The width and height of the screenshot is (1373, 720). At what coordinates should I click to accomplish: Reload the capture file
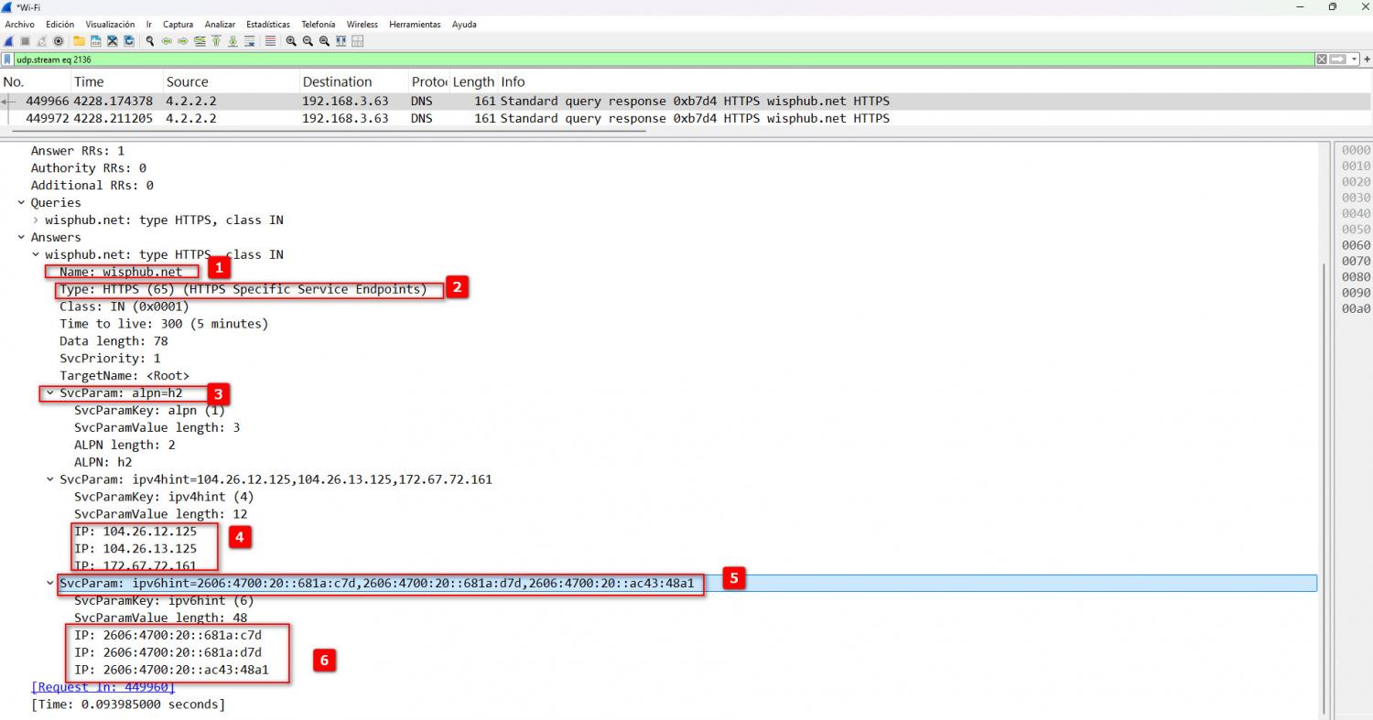pyautogui.click(x=128, y=41)
